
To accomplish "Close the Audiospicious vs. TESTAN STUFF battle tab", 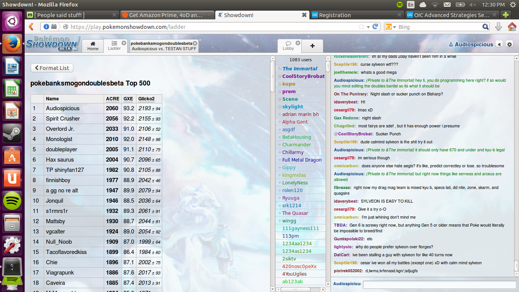I will pos(195,43).
